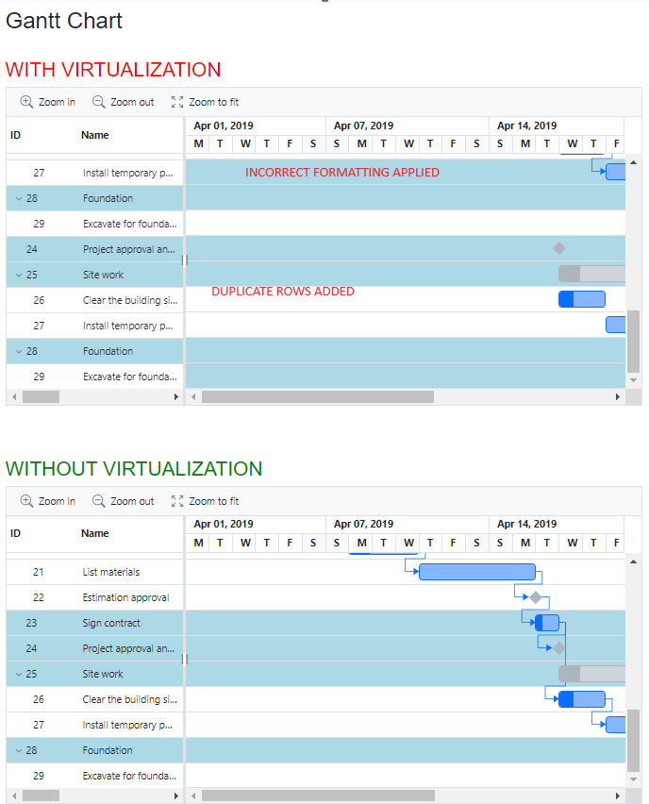The image size is (649, 804).
Task: Select the Estimation approval milestone diamond
Action: [x=536, y=597]
